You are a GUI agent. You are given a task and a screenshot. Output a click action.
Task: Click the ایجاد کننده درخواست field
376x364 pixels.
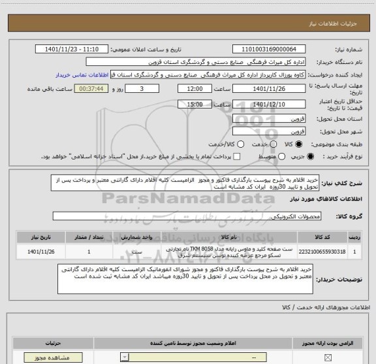(208, 74)
